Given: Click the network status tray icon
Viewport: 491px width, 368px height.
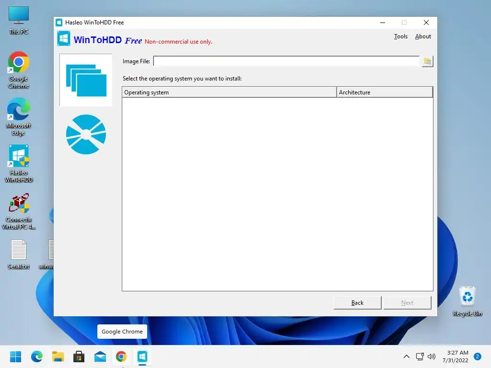Looking at the screenshot, I should click(420, 356).
